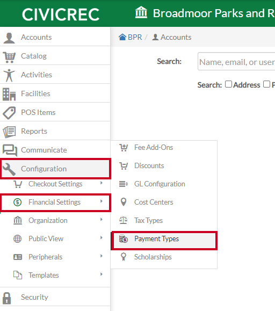275x311 pixels.
Task: Click the Tax Types scales icon
Action: 124,220
